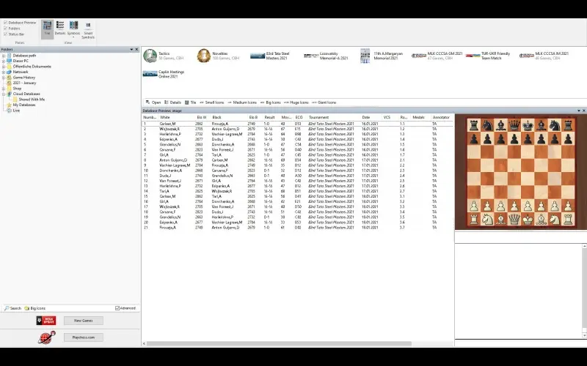Click the Playchess.com button

(x=83, y=337)
